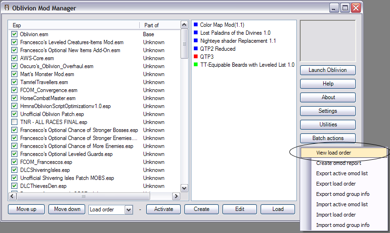The width and height of the screenshot is (390, 233).
Task: Click the Activate button
Action: 163,209
